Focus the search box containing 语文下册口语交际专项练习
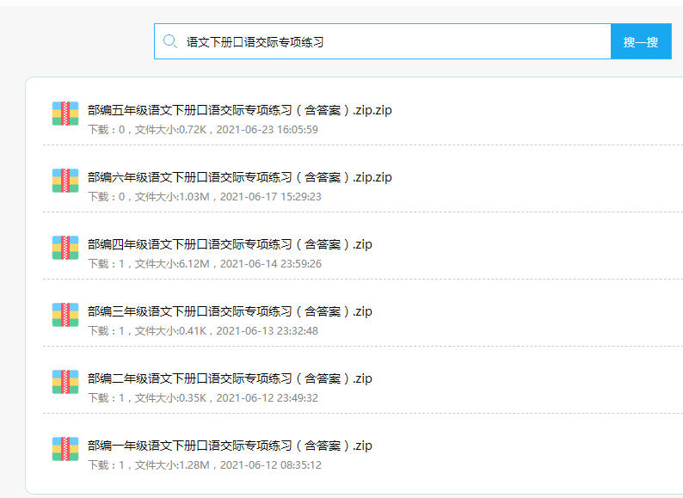The height and width of the screenshot is (498, 683). pos(383,41)
